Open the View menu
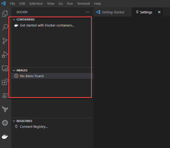Viewport: 170px width, 148px height. 51,4
